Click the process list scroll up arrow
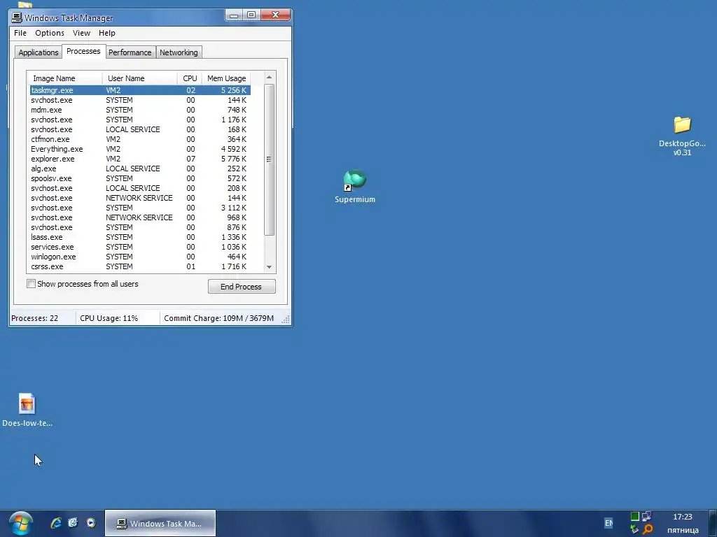Image resolution: width=717 pixels, height=537 pixels. [269, 77]
